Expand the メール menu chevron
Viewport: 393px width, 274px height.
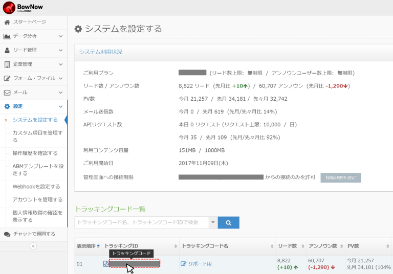click(x=61, y=93)
